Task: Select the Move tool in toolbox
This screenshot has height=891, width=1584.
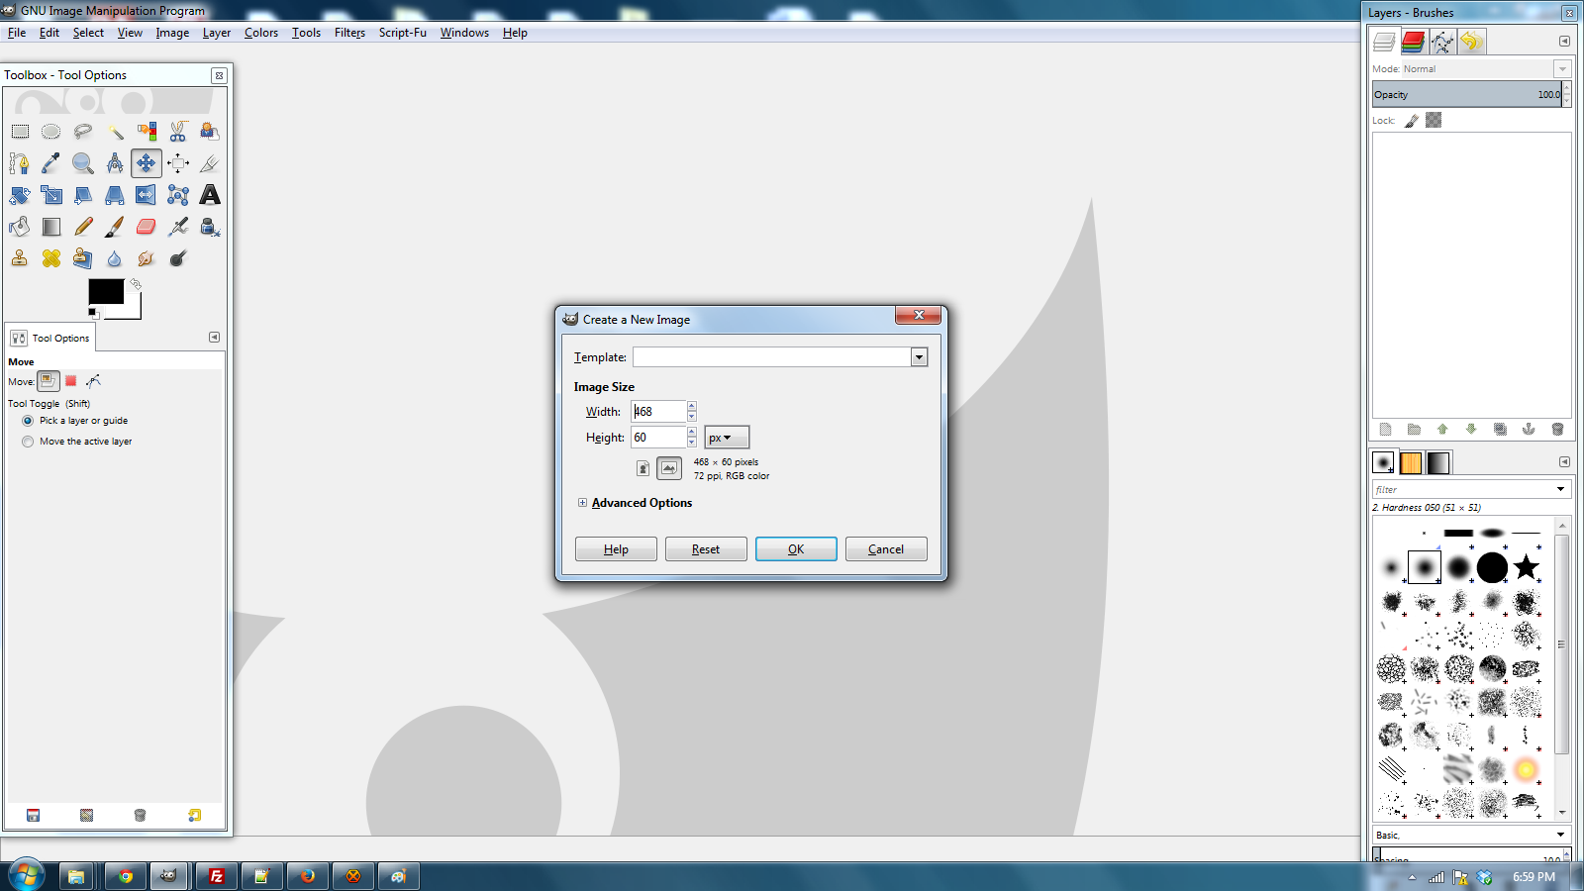Action: click(x=147, y=163)
